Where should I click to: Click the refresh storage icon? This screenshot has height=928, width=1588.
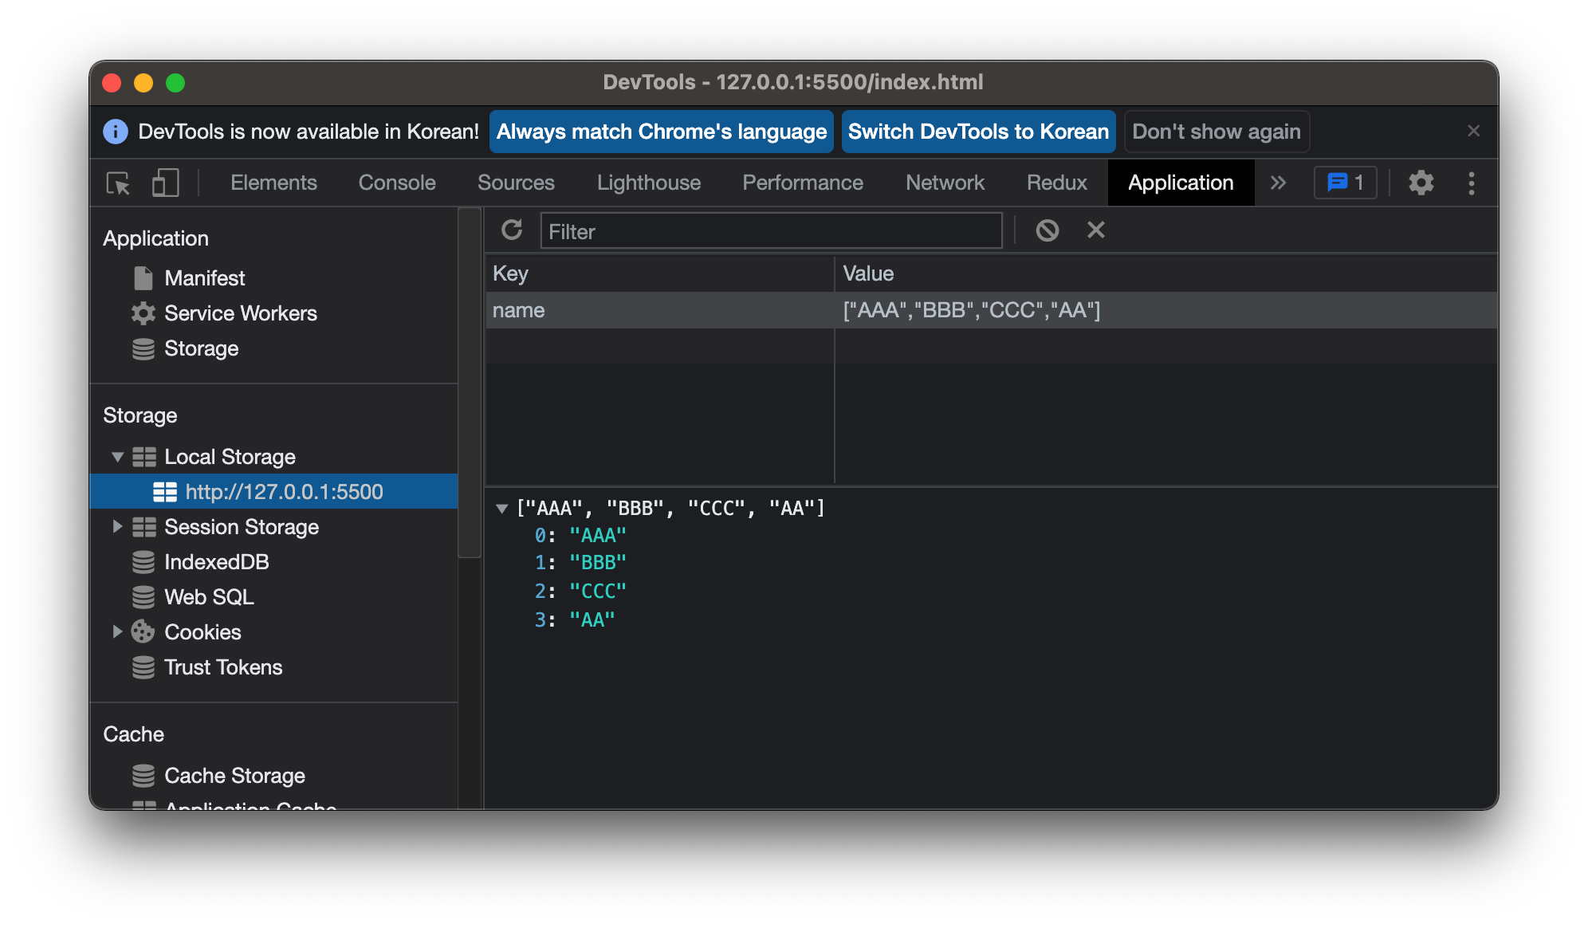512,230
